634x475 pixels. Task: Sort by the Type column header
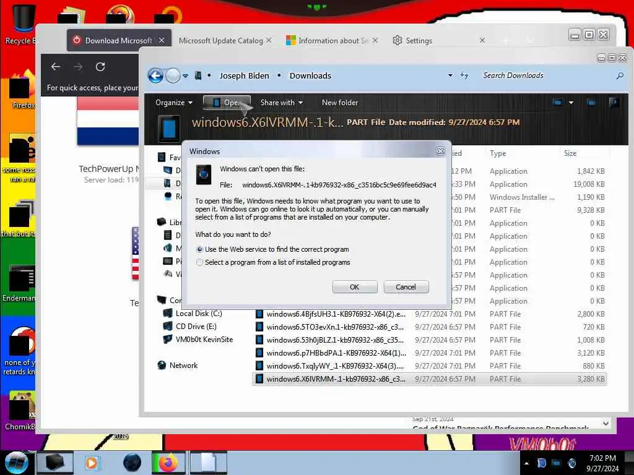(497, 153)
